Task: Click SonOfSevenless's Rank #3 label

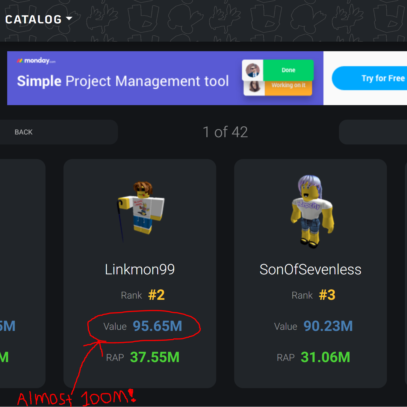Action: [x=314, y=295]
